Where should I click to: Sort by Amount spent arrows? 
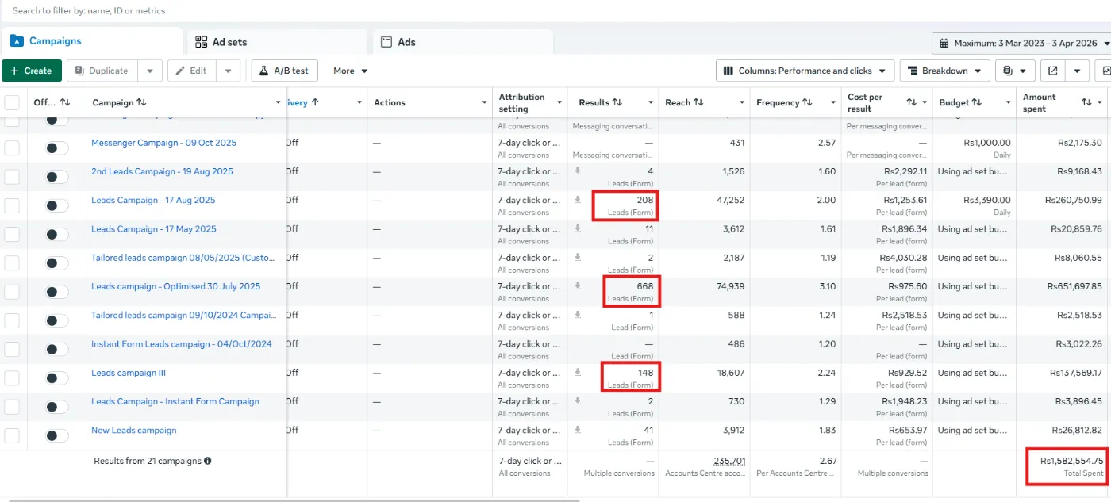1087,102
